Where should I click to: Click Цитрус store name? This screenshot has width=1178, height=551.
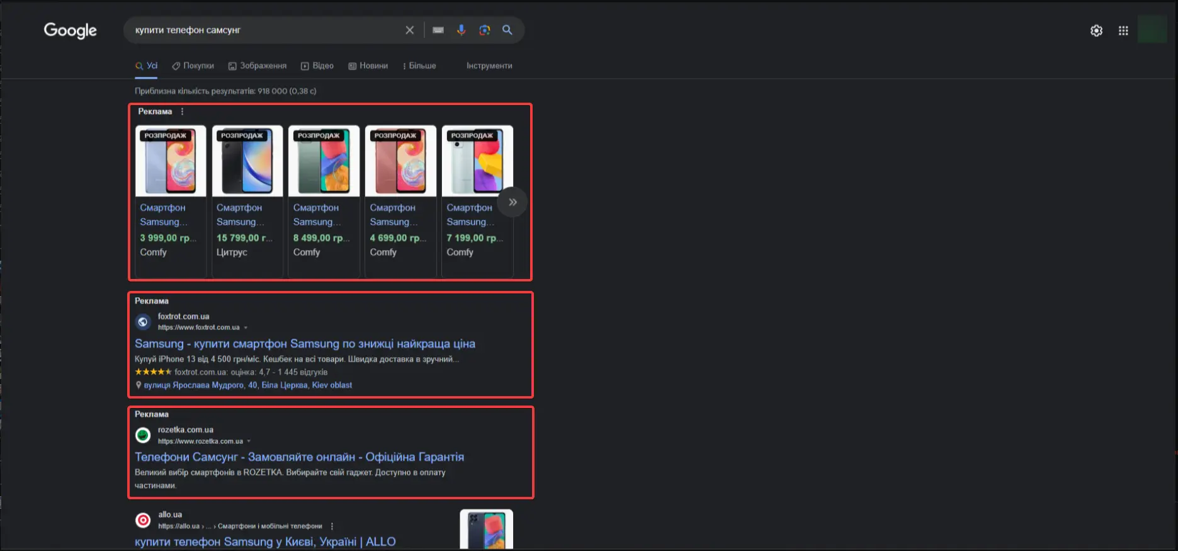tap(232, 252)
